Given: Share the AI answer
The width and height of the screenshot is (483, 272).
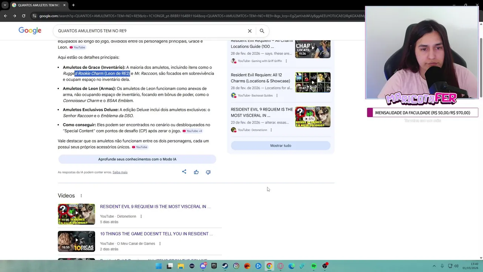Looking at the screenshot, I should 184,172.
